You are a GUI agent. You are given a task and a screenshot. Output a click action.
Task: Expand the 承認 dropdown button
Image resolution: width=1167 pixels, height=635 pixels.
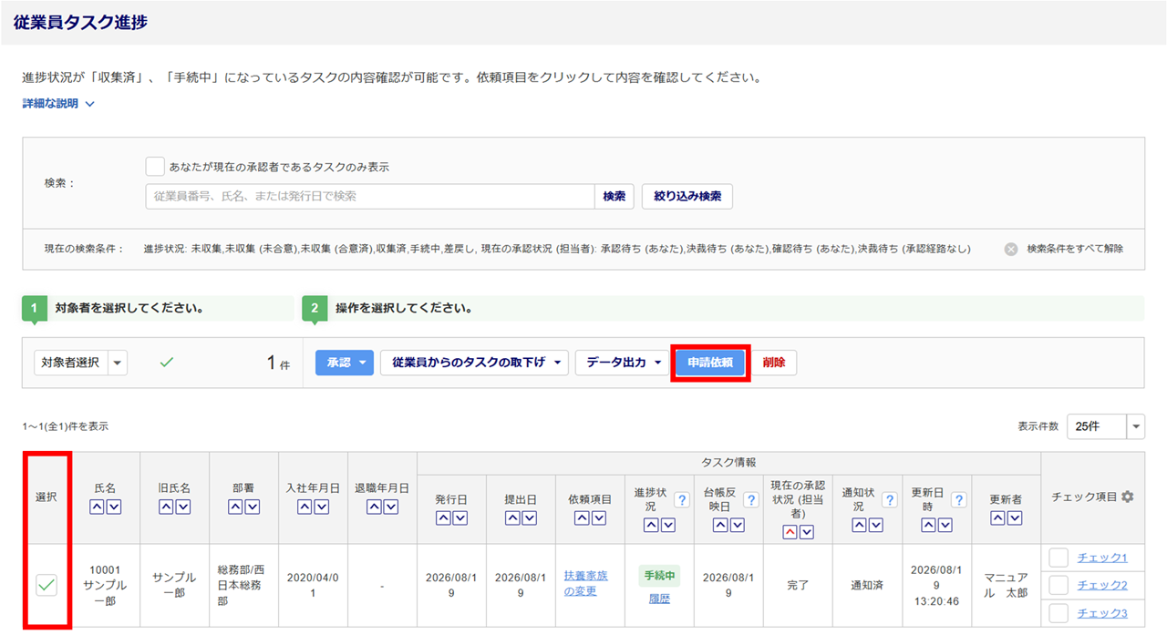click(x=345, y=363)
